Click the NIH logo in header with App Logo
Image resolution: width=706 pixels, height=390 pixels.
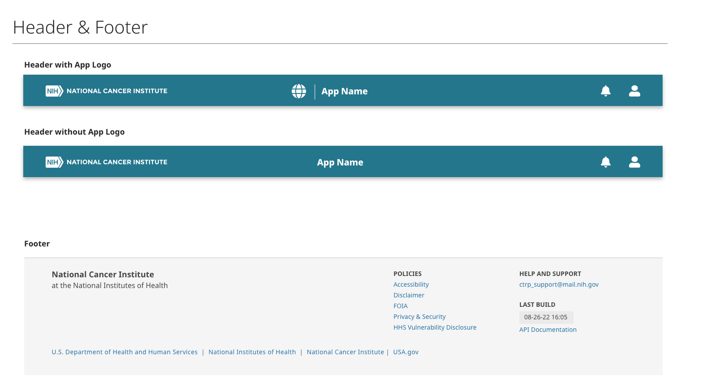click(54, 91)
